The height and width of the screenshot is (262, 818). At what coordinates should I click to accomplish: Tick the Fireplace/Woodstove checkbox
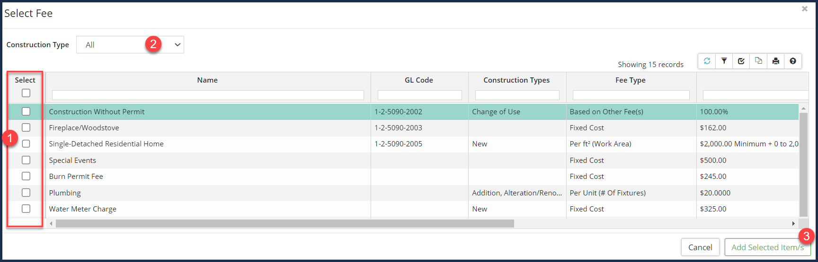tap(26, 127)
